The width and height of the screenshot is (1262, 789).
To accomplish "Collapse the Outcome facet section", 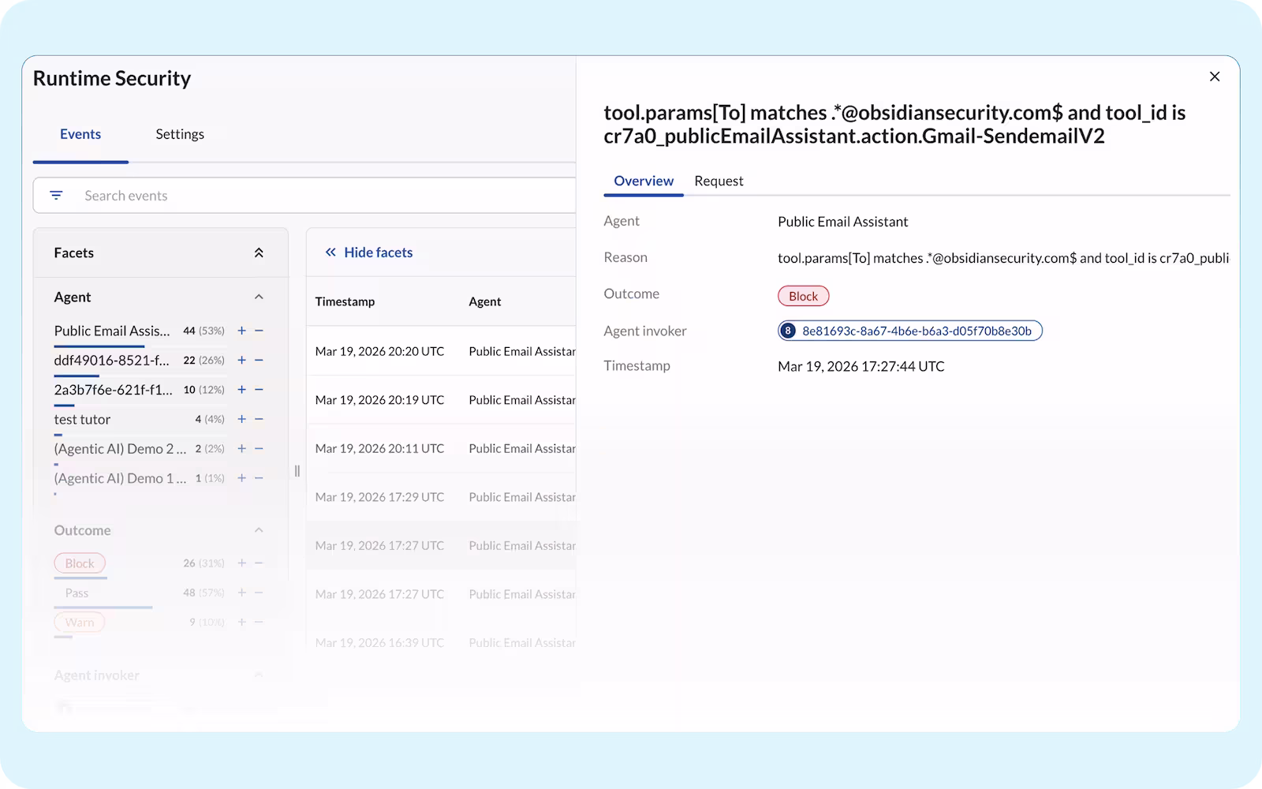I will (259, 529).
